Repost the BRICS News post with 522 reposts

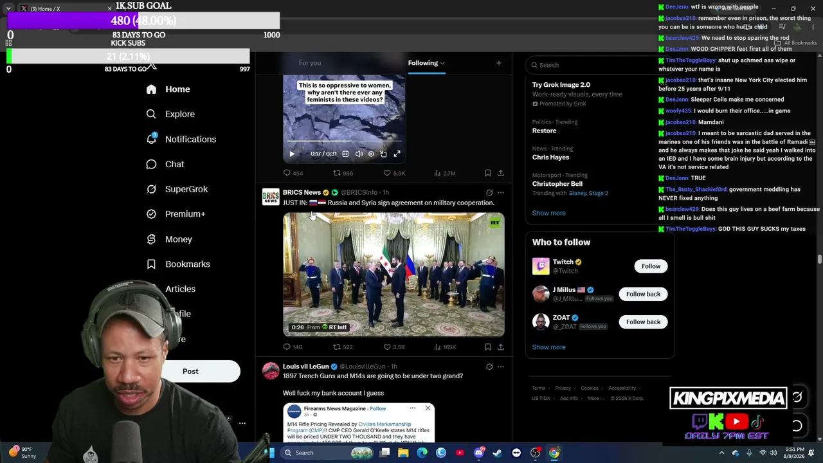(343, 347)
